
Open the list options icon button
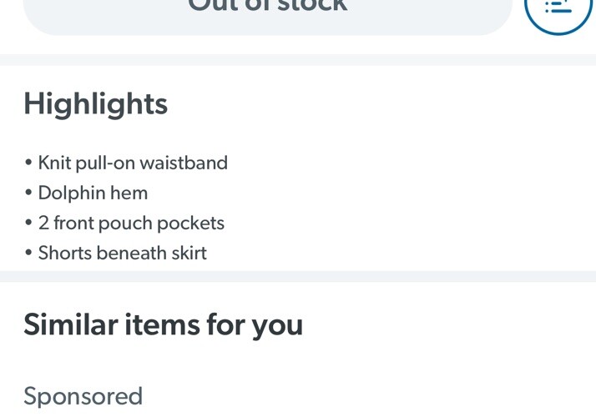(x=558, y=7)
